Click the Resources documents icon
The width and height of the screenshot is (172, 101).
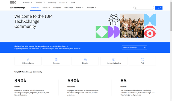56,60
